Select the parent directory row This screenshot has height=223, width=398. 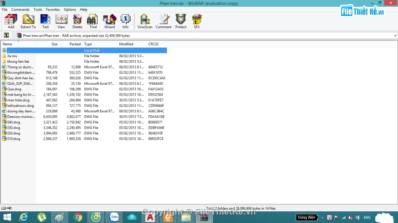pos(84,51)
